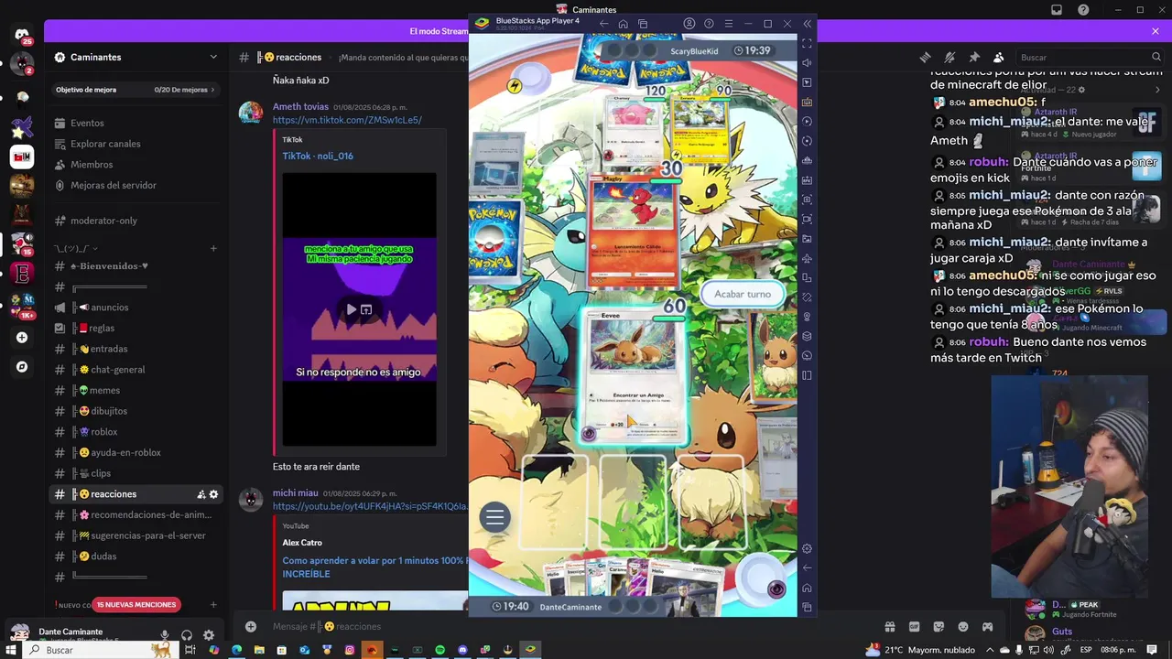This screenshot has width=1172, height=659.
Task: Show member list icon in Discord header
Action: 998,57
